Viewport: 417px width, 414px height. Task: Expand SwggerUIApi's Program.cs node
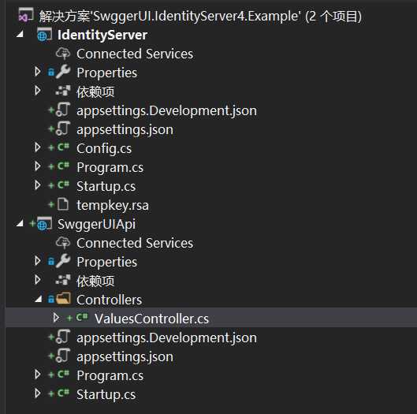pyautogui.click(x=38, y=374)
